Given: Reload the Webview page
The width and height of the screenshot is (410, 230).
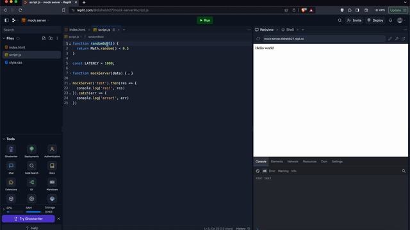Looking at the screenshot, I should [258, 38].
